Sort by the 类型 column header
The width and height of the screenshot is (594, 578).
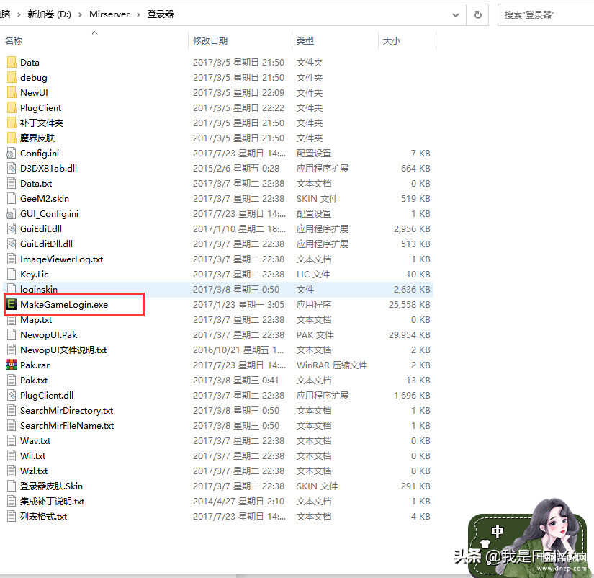[x=305, y=40]
